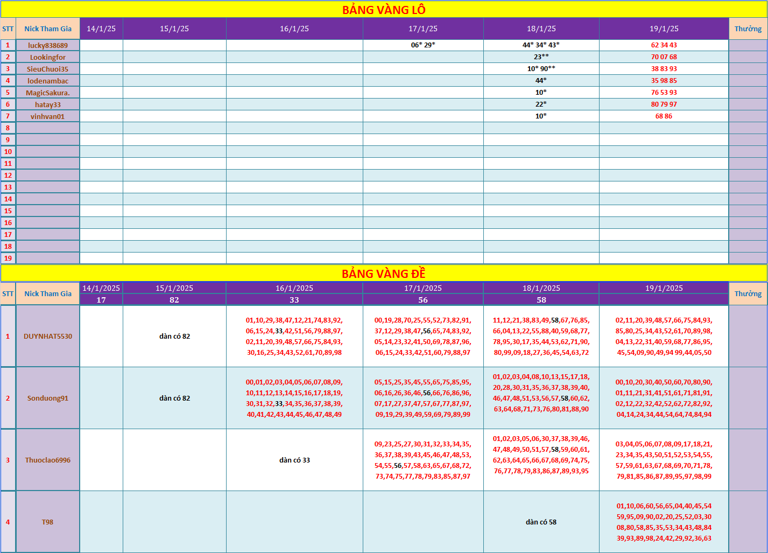Select cell with 44* 34* 43*
This screenshot has height=553, width=768.
(x=541, y=45)
